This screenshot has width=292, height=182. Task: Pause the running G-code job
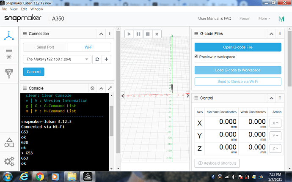coord(138,34)
